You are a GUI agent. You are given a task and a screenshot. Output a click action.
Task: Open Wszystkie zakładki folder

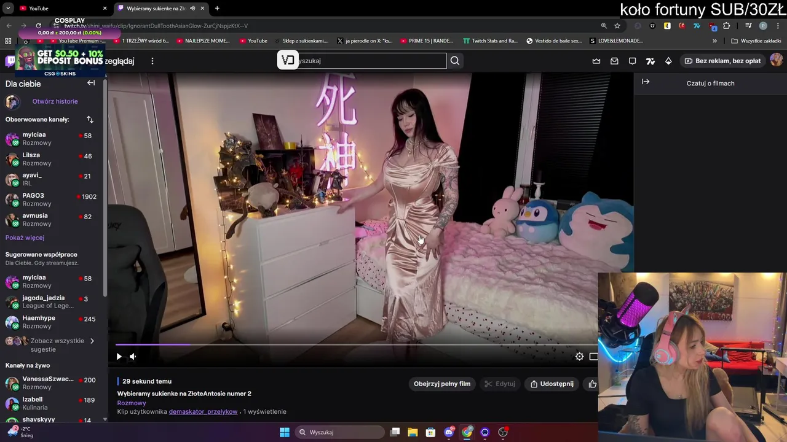click(x=756, y=41)
